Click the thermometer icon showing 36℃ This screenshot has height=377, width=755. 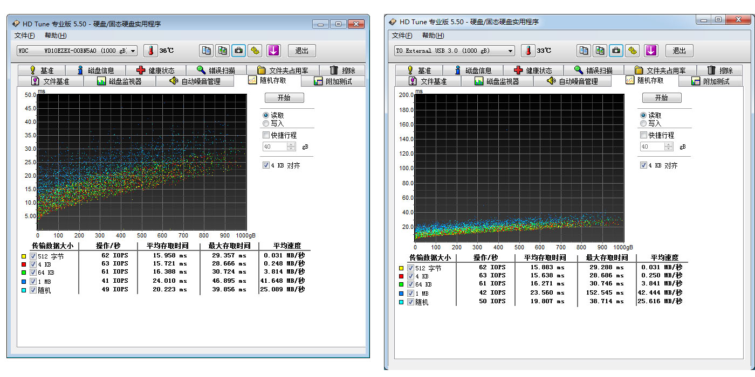coord(150,50)
